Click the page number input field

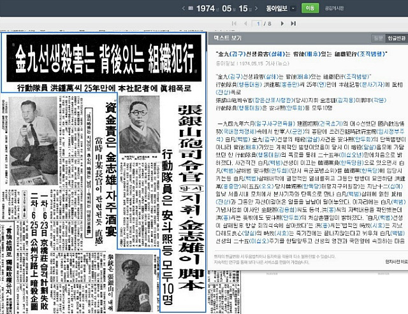click(x=257, y=24)
